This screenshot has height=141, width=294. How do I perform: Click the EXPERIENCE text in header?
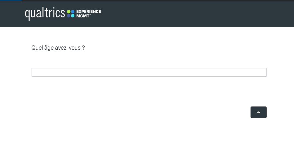coord(89,12)
